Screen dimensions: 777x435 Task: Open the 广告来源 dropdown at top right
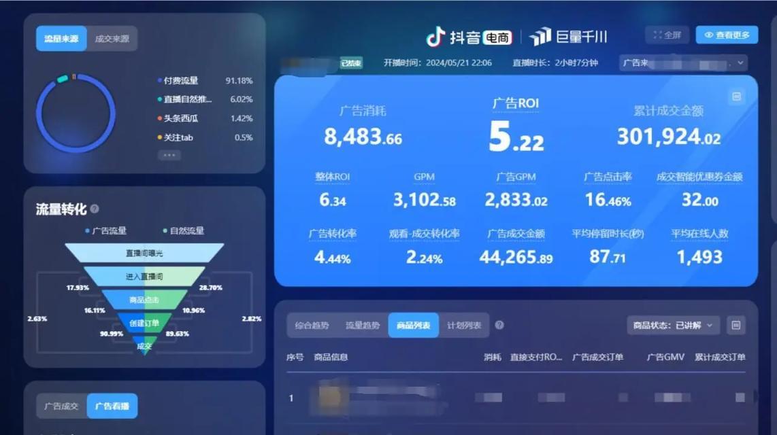click(x=683, y=63)
